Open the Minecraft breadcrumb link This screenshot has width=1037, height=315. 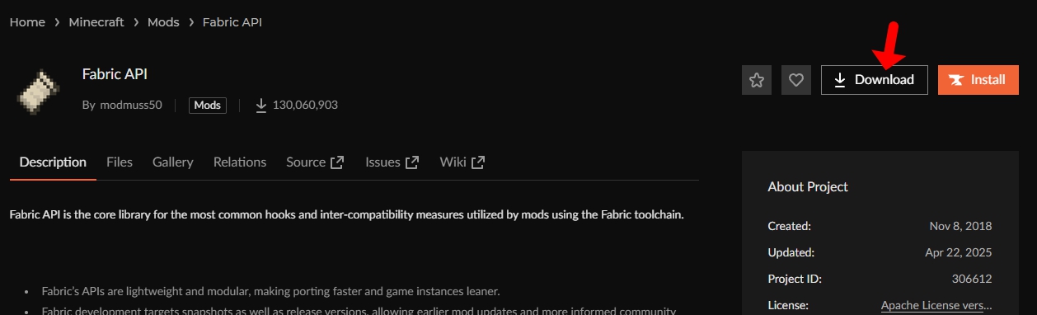pyautogui.click(x=96, y=22)
